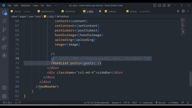Click the [_id].js breadcrumb

49,16
